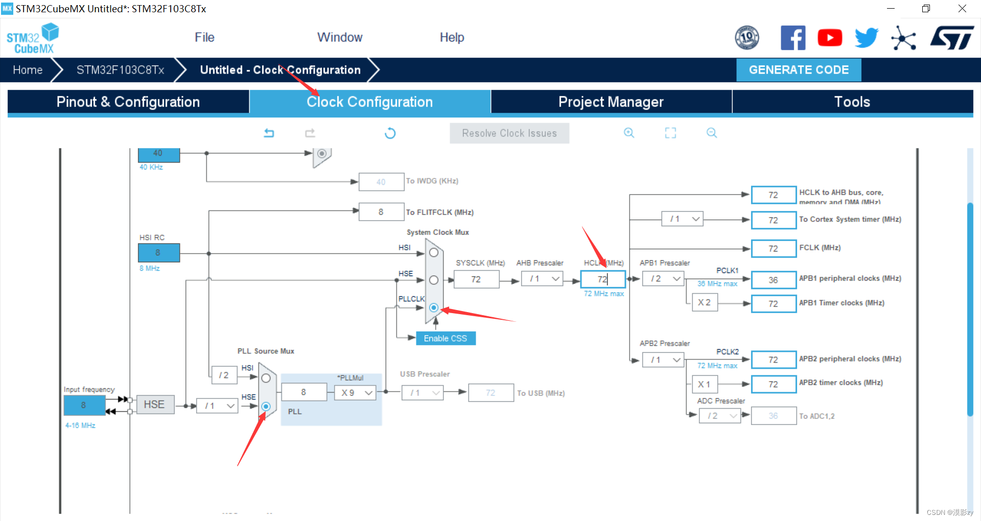The image size is (981, 521).
Task: Click the To ADC1,2 36 value box
Action: (x=774, y=416)
